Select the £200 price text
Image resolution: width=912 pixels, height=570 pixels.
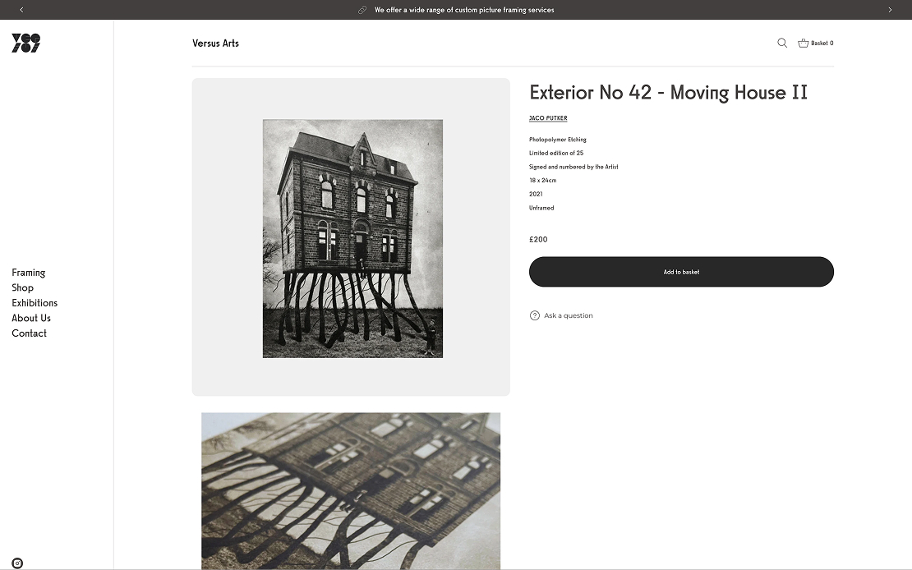pyautogui.click(x=538, y=239)
